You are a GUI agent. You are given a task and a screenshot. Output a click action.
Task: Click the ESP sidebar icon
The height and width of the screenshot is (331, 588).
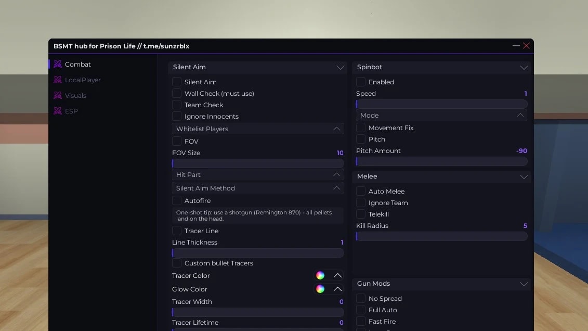[57, 111]
